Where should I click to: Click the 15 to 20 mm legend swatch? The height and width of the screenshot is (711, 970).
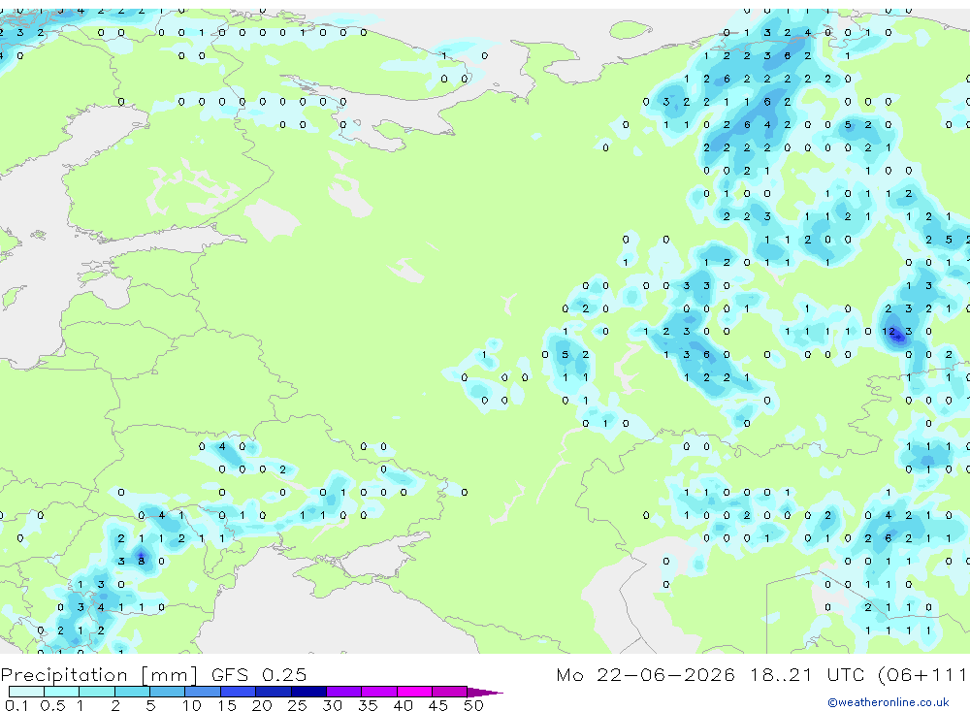click(239, 692)
